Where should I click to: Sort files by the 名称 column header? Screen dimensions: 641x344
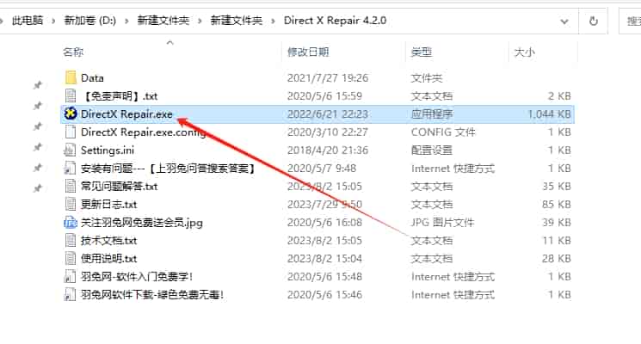[x=73, y=52]
